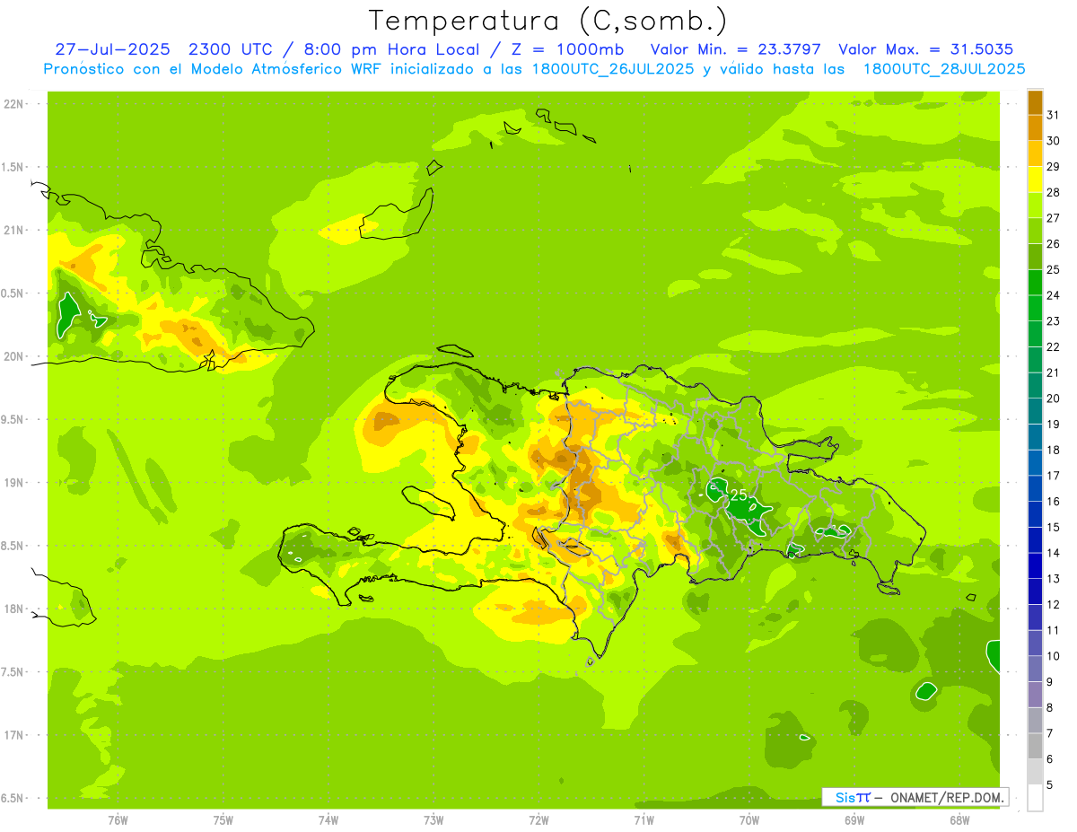
Task: Click the '73W' longitude axis label
Action: click(x=433, y=820)
